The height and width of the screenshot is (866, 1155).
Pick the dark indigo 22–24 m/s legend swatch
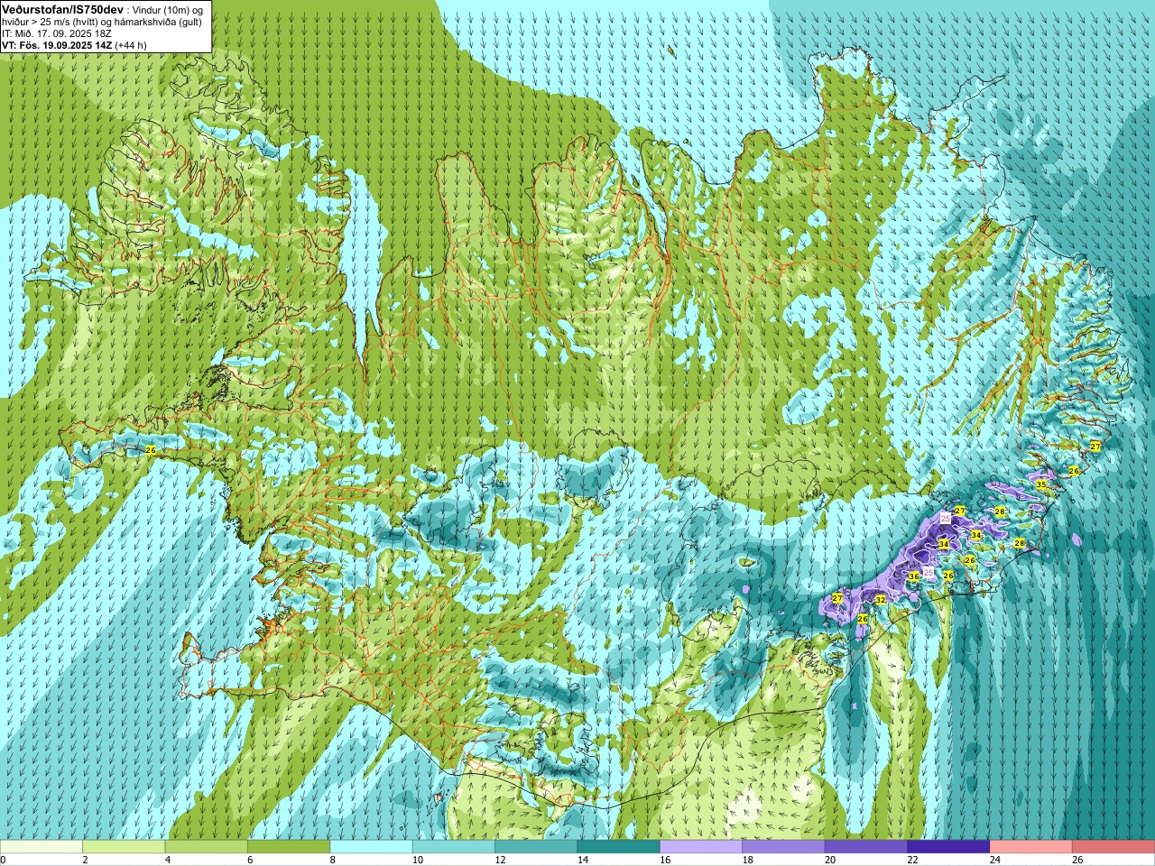pyautogui.click(x=947, y=847)
